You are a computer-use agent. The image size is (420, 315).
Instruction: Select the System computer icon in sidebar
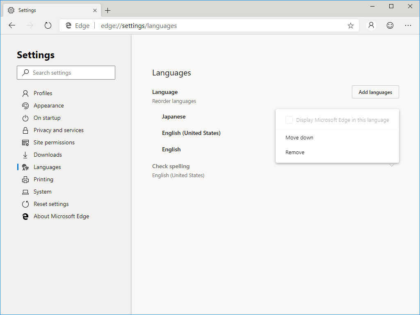point(25,192)
